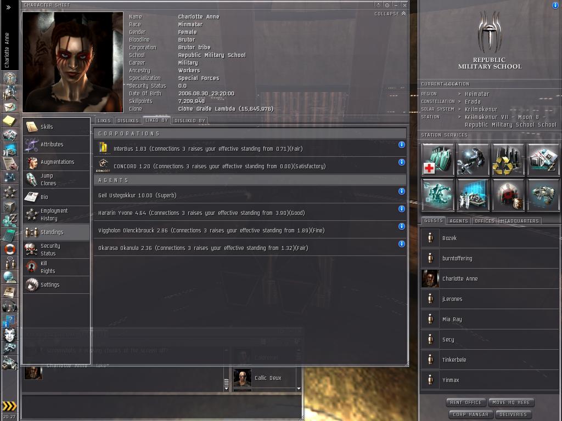Open the Channels people-chat icon in sidebar

[x=10, y=263]
